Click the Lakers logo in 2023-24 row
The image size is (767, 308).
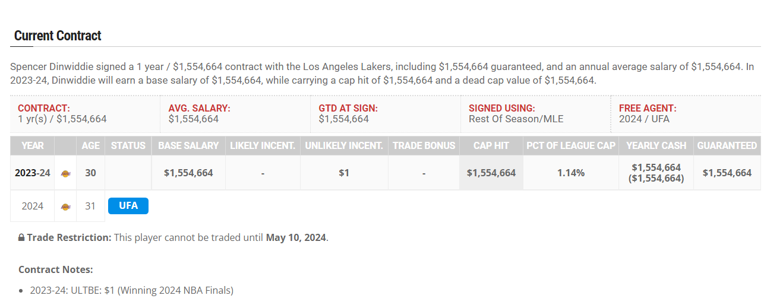pyautogui.click(x=65, y=173)
